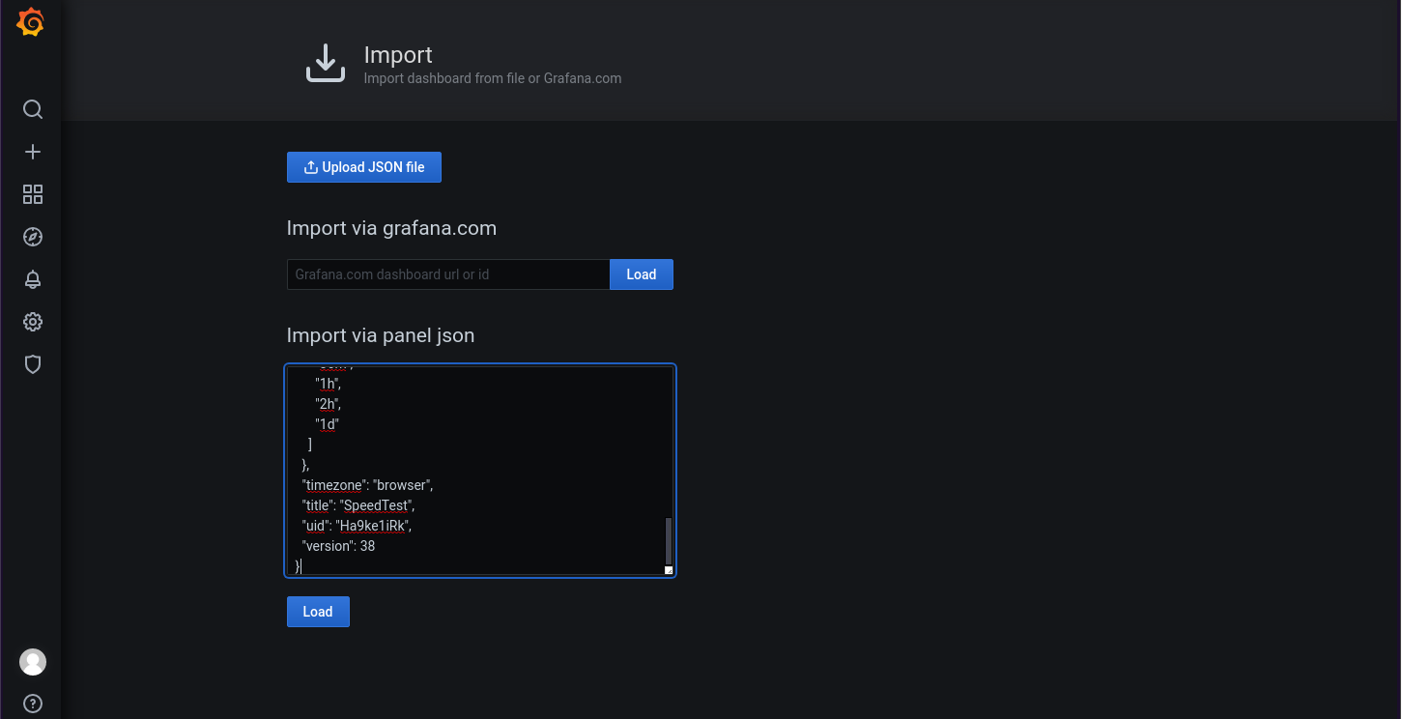Open the Explore compass icon
The height and width of the screenshot is (719, 1402).
pyautogui.click(x=33, y=237)
